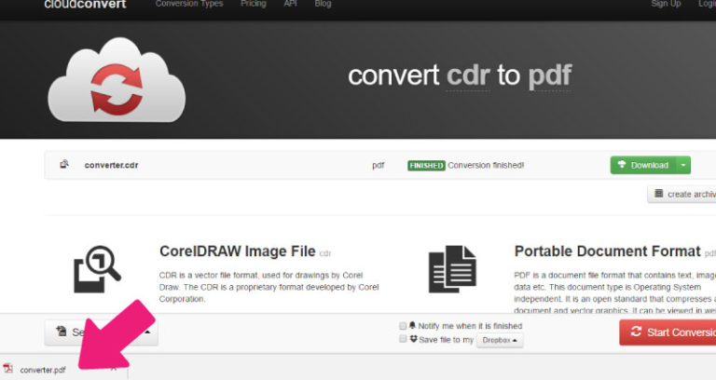Open the Dropbox storage dropdown
The width and height of the screenshot is (716, 380).
tap(500, 341)
